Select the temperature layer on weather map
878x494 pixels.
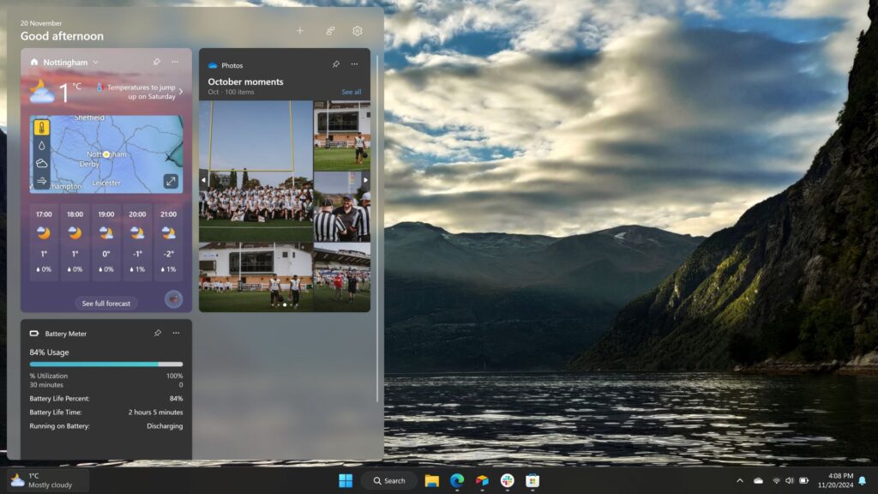[42, 127]
